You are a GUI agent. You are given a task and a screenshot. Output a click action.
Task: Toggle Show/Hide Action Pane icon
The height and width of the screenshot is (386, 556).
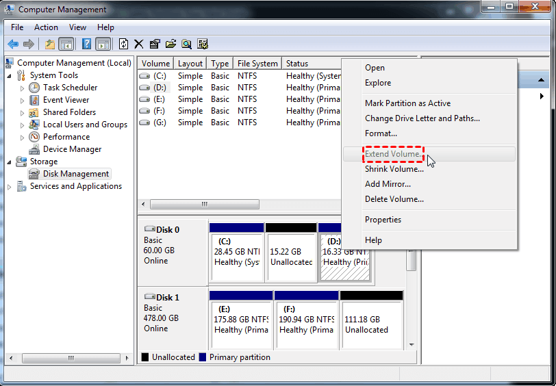pyautogui.click(x=103, y=44)
